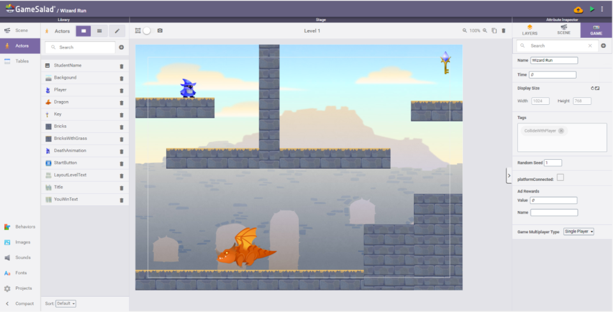Delete the YouWinText actor
The width and height of the screenshot is (613, 312).
point(121,199)
